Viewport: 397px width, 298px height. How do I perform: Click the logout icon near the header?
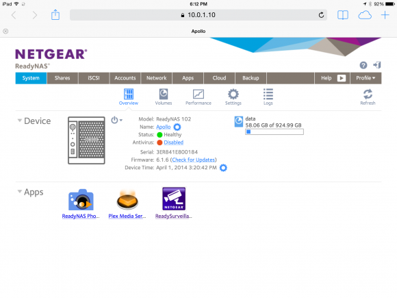click(377, 65)
